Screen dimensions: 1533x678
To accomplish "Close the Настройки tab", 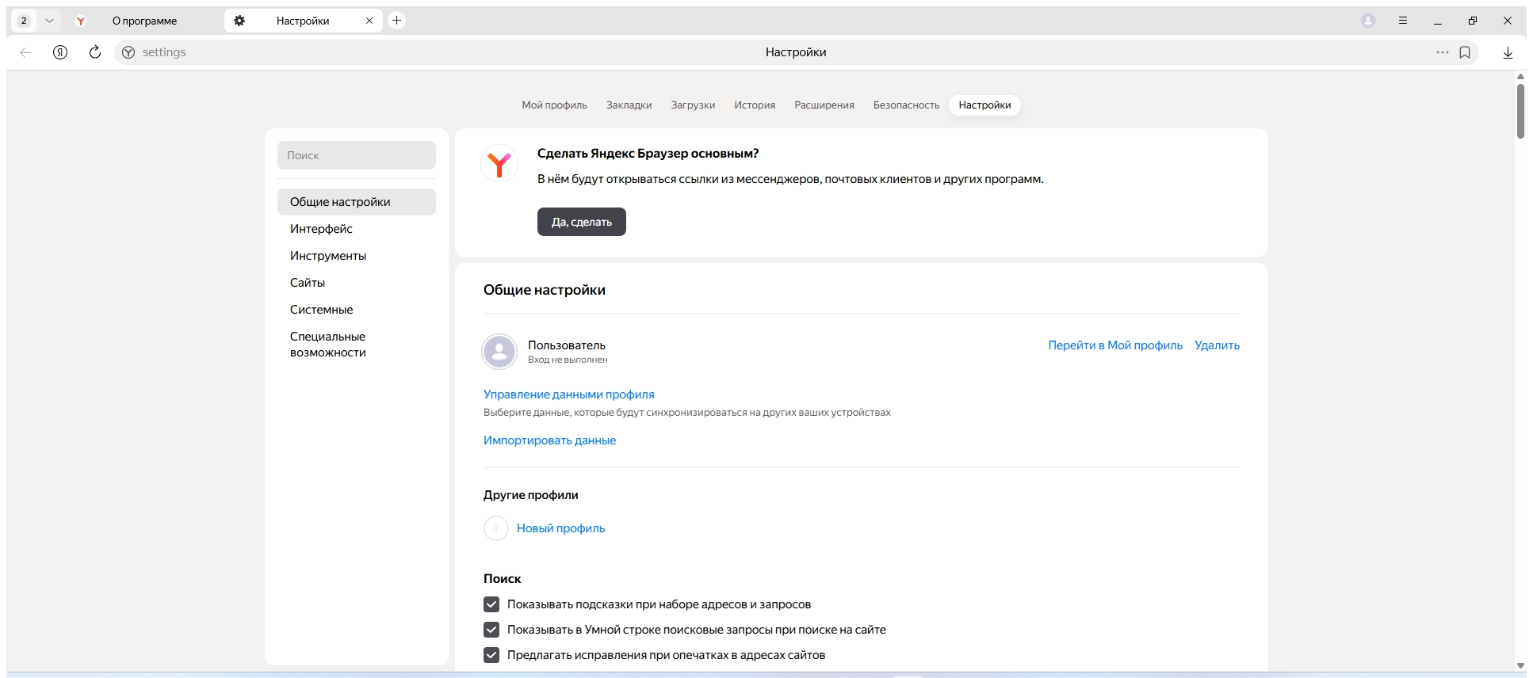I will [x=369, y=21].
